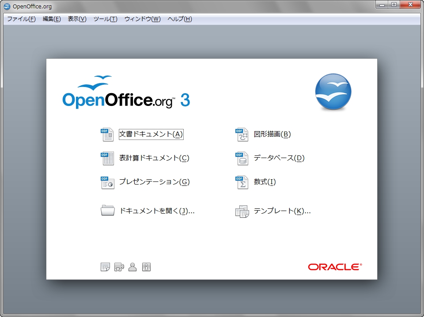
Task: Click the blue OpenOffice.org gull logo
Action: [333, 92]
